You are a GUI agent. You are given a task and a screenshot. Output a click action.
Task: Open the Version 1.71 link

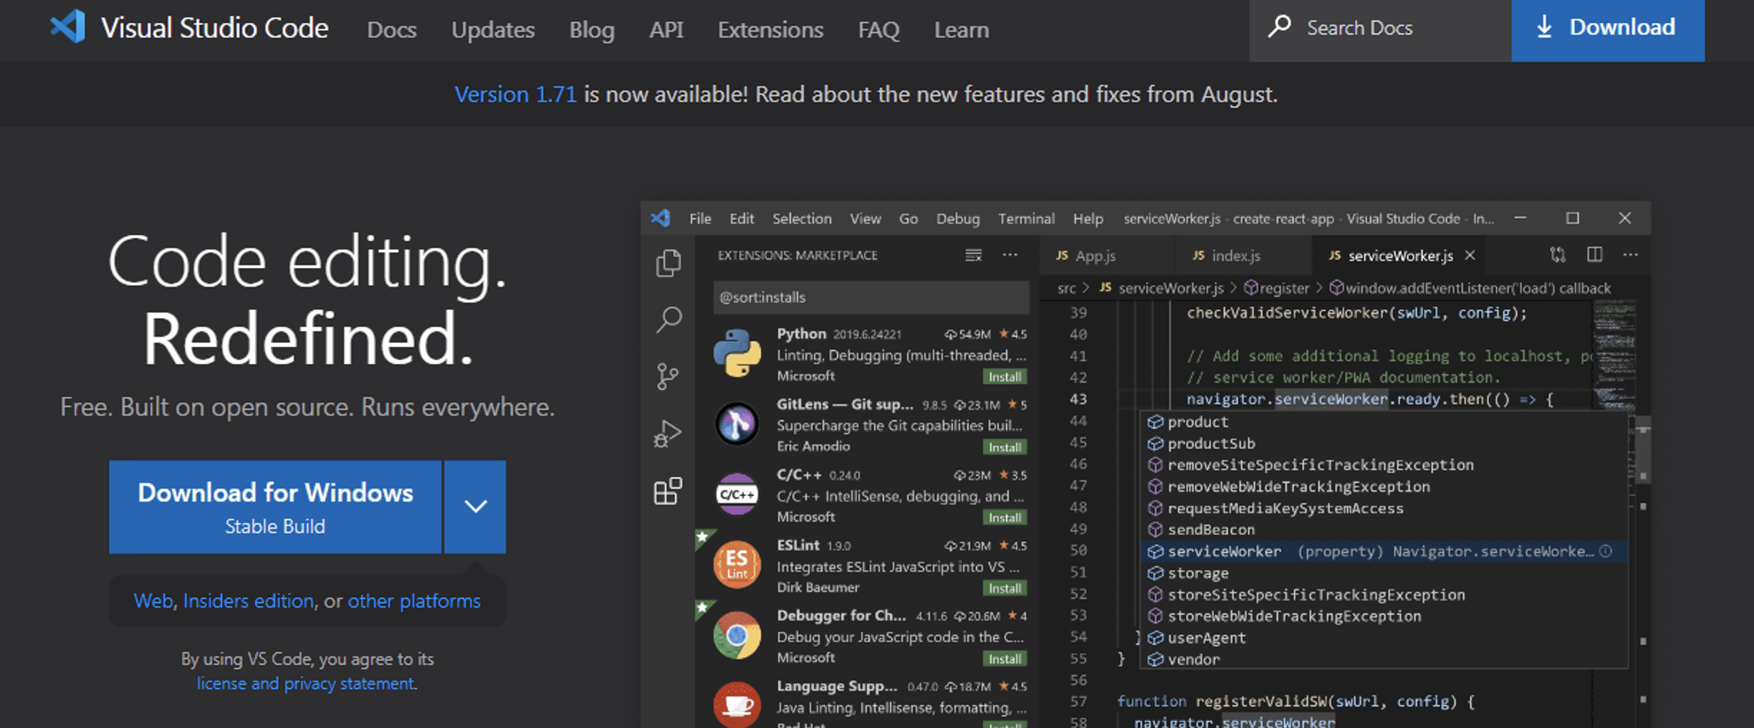pos(515,95)
